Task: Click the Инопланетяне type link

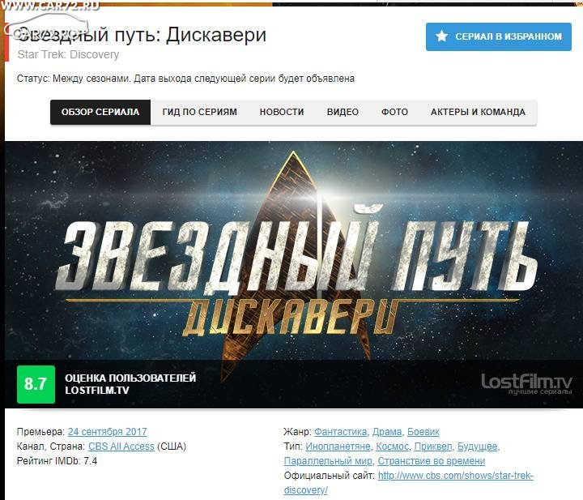Action: coord(338,446)
